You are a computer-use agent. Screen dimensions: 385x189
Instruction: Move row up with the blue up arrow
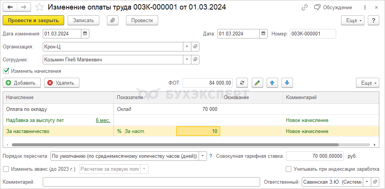pos(272,83)
